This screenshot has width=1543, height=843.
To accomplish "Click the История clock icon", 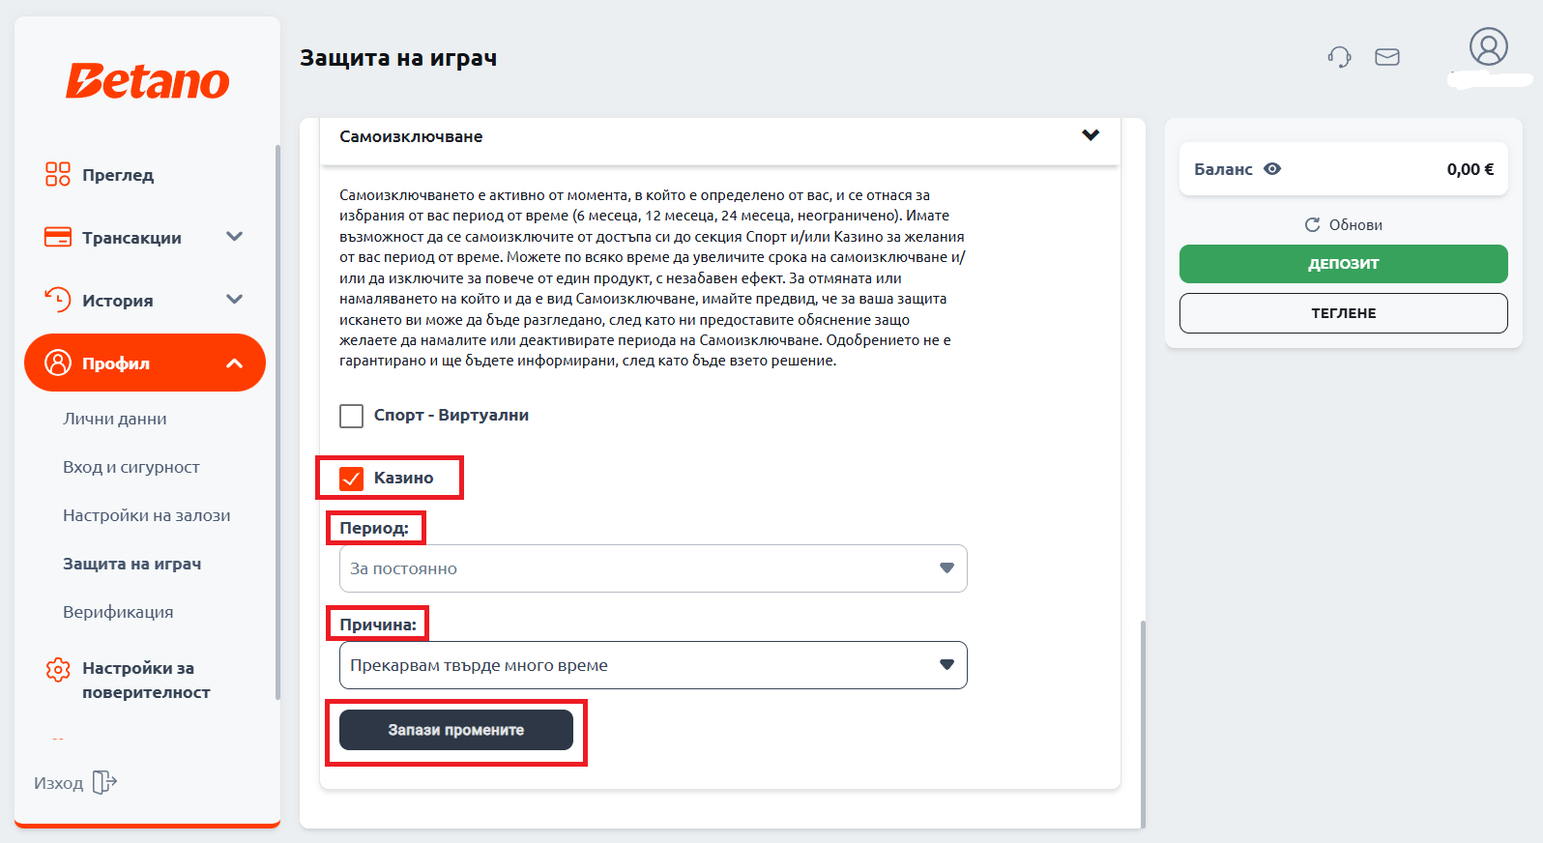I will tap(58, 300).
